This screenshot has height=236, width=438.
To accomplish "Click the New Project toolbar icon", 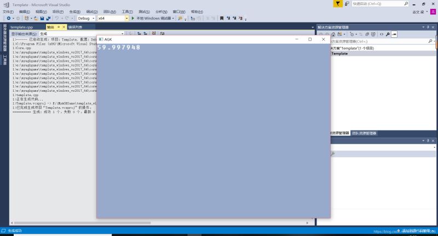I will coord(26,18).
